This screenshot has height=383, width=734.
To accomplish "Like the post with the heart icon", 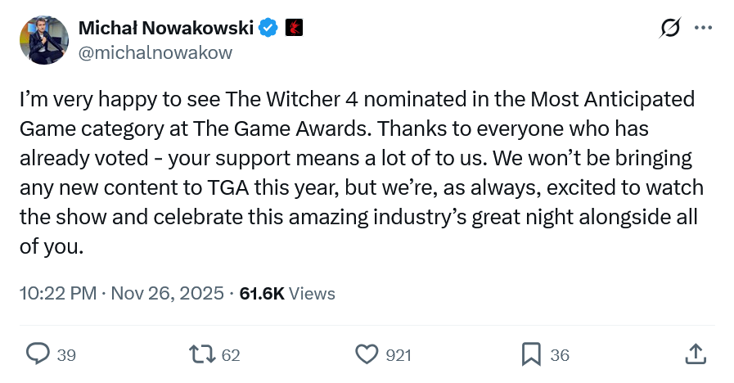I will [x=366, y=354].
